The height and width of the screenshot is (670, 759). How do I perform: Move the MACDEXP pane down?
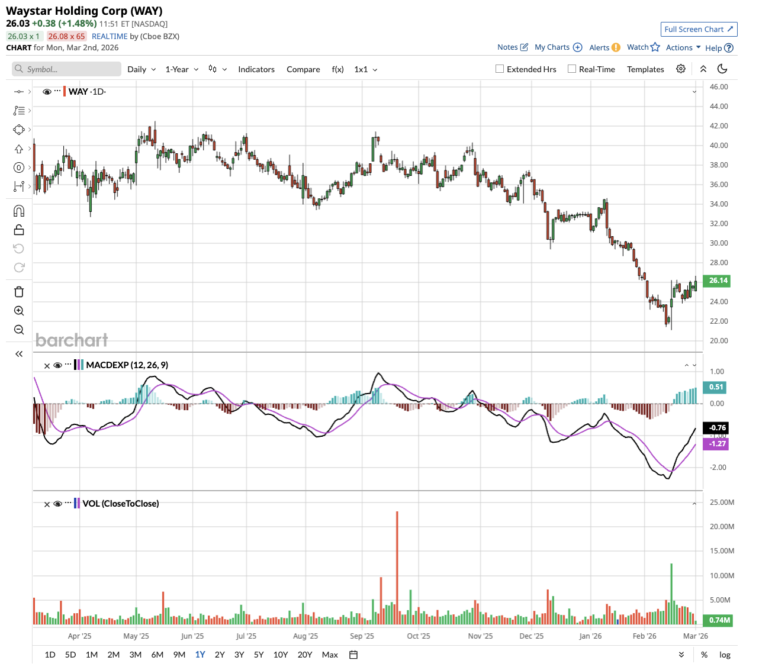(694, 365)
